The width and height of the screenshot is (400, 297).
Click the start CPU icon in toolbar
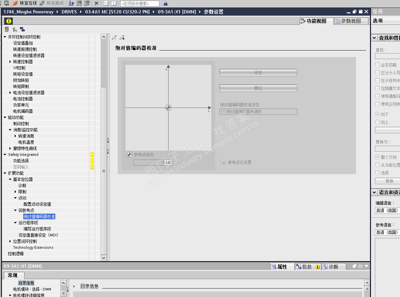coord(79,3)
